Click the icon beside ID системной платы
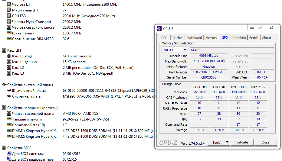Viewport: 282px width, 161px height. click(9, 90)
